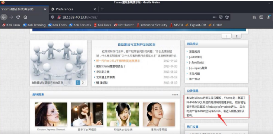Viewport: 273px width, 134px height.
Task: Click the 网站常识 panel heading
Action: [192, 44]
